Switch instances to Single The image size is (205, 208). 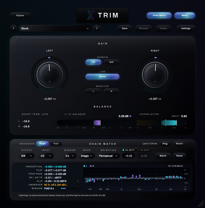click(x=43, y=144)
